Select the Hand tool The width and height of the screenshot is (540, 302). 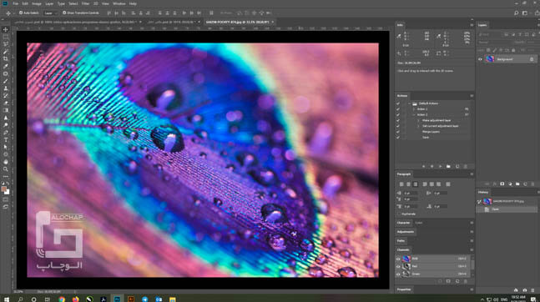pyautogui.click(x=6, y=162)
